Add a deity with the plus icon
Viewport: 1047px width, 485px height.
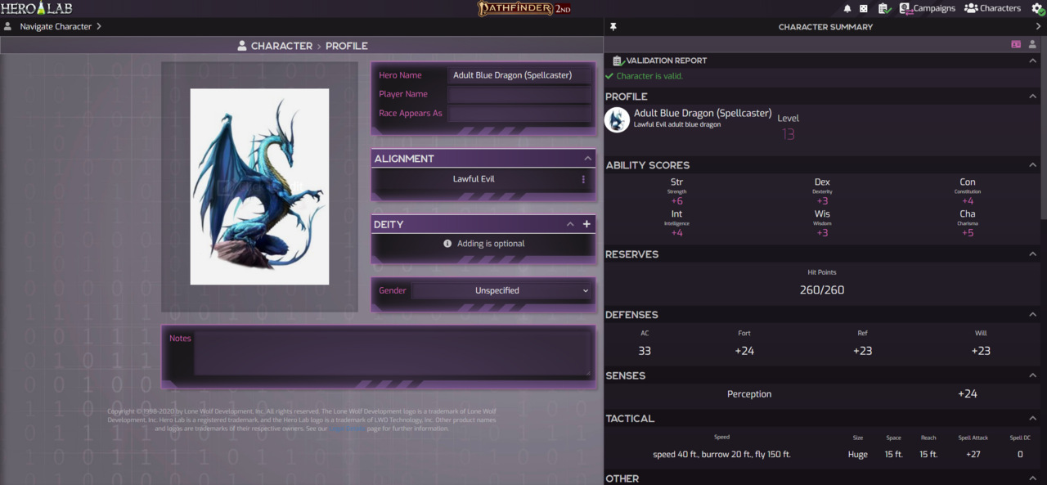pyautogui.click(x=586, y=224)
